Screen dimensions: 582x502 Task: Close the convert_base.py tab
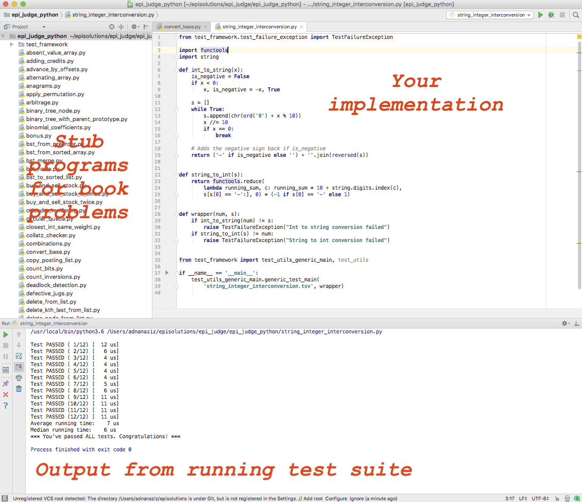point(206,27)
